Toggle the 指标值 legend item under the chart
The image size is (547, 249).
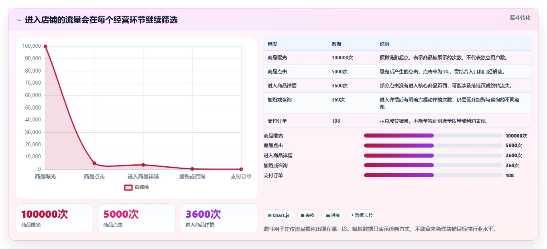click(136, 187)
